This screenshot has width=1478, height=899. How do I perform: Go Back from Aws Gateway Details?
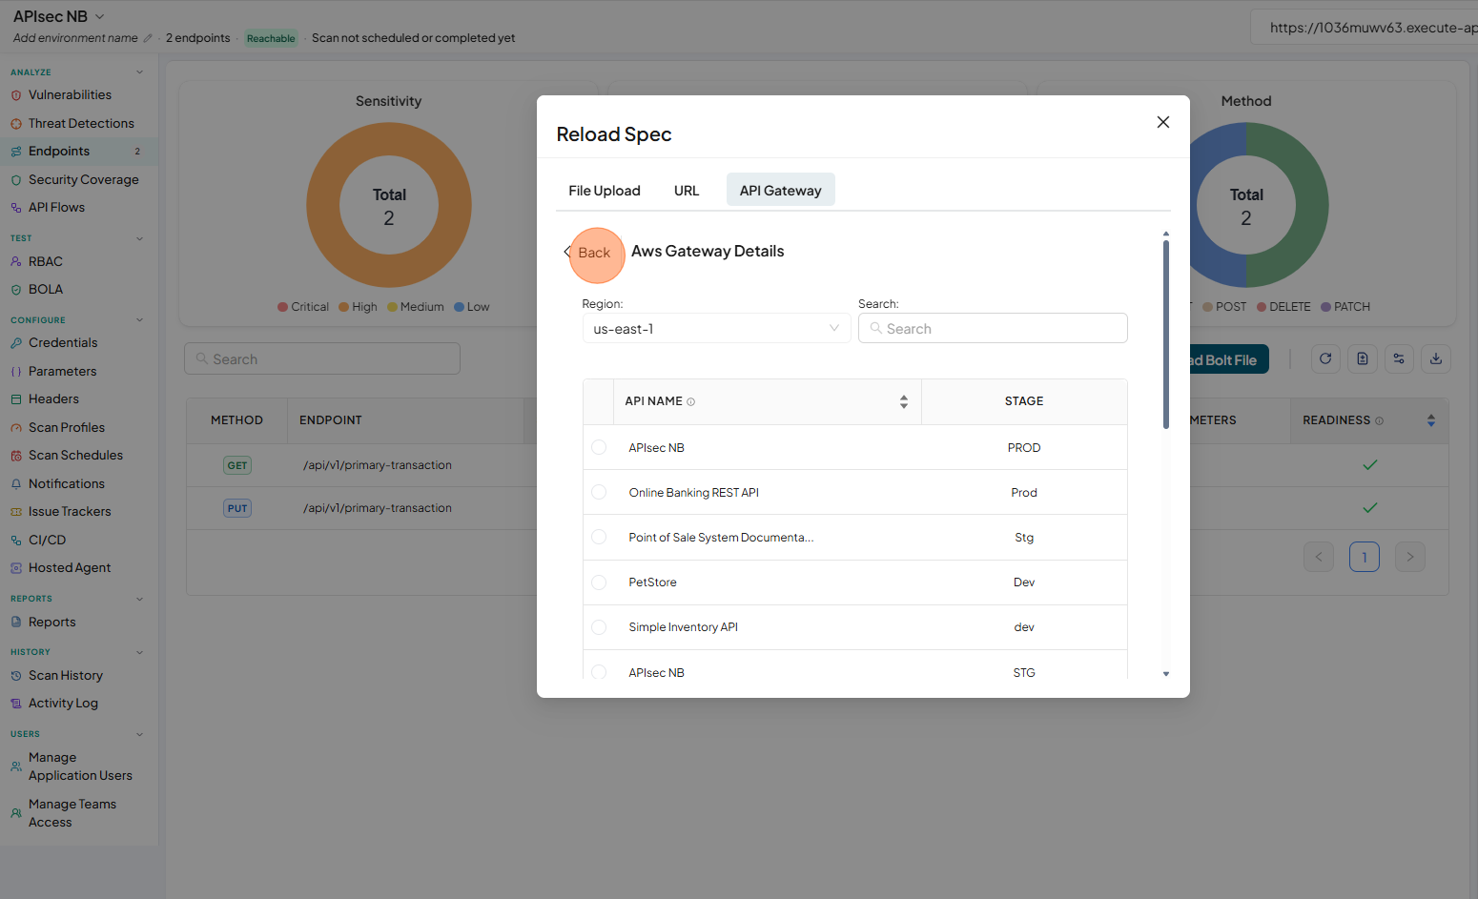587,253
